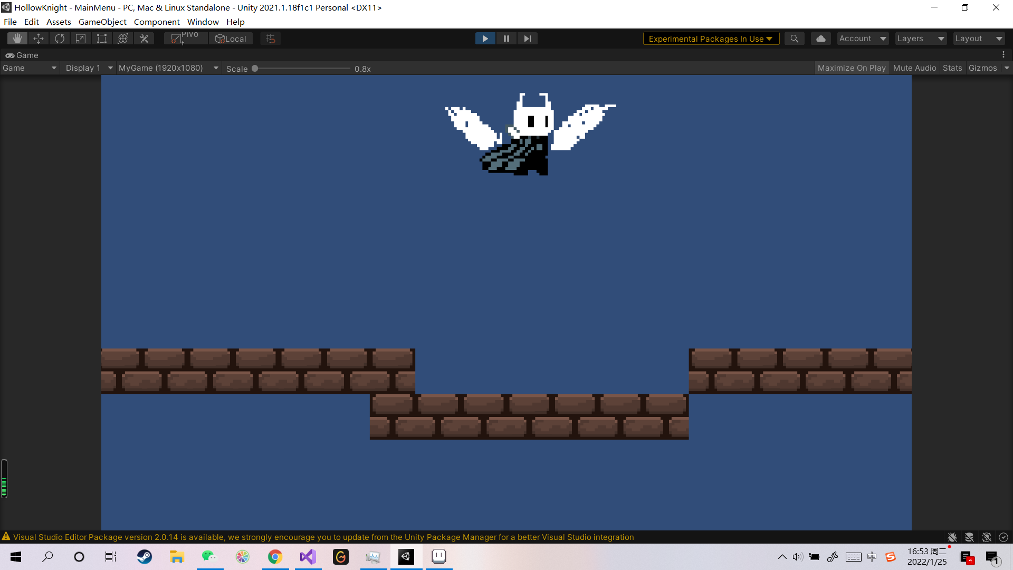Open the Assets menu
Viewport: 1013px width, 570px height.
(59, 22)
